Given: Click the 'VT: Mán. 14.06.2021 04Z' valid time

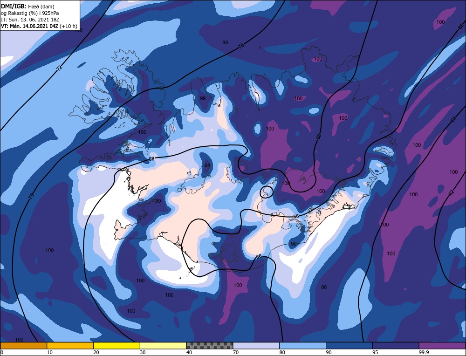Looking at the screenshot, I should coord(30,26).
